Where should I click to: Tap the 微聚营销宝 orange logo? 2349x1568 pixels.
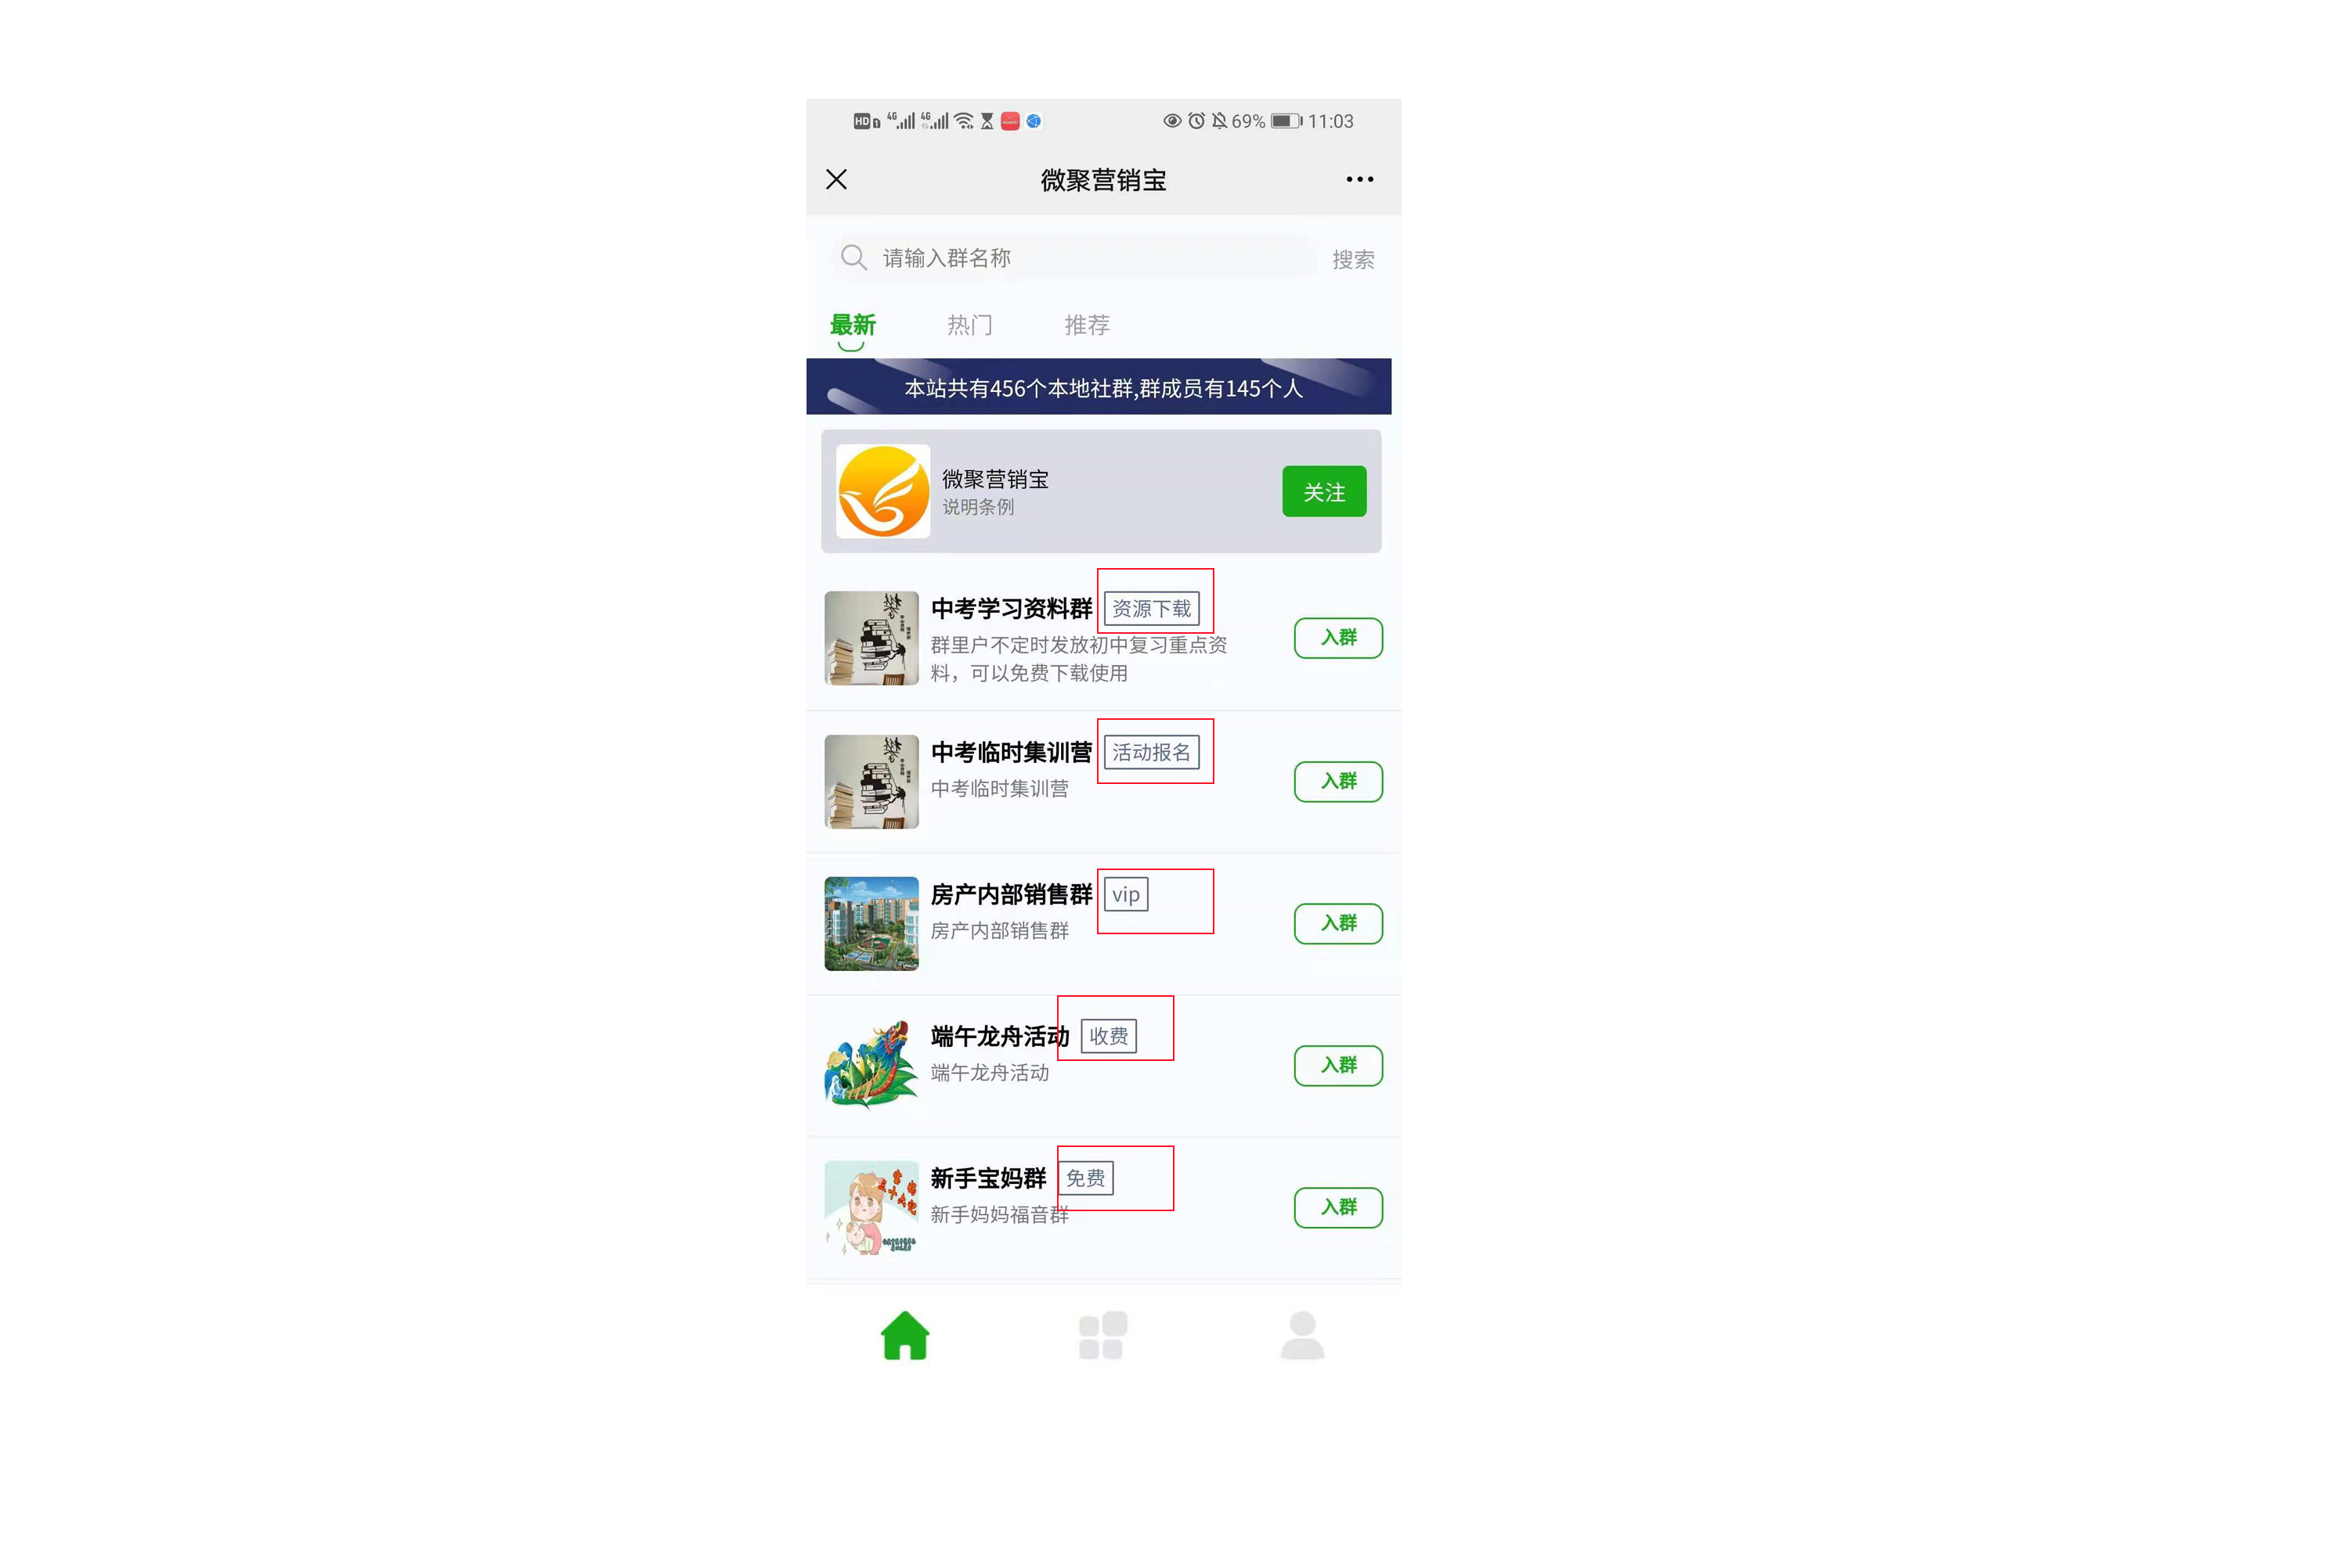(883, 491)
